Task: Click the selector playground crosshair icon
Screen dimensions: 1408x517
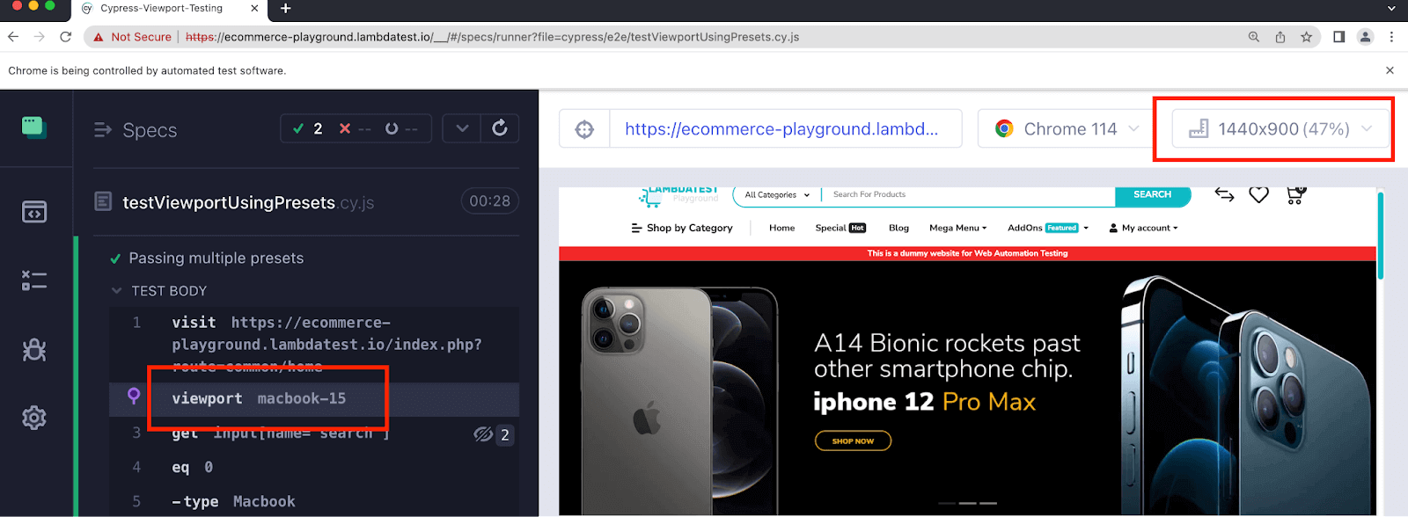Action: pos(584,129)
